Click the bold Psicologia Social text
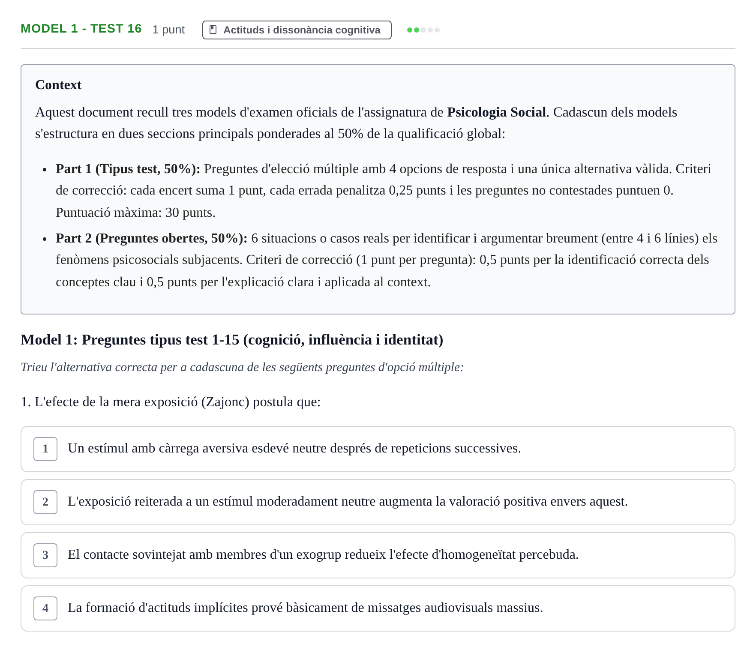This screenshot has width=756, height=653. pyautogui.click(x=496, y=112)
